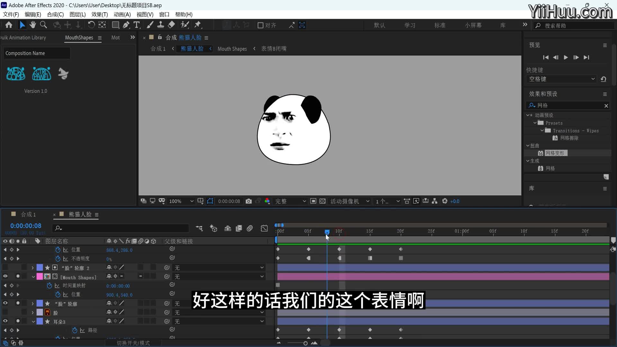
Task: Click the current time indicator marker
Action: click(327, 232)
